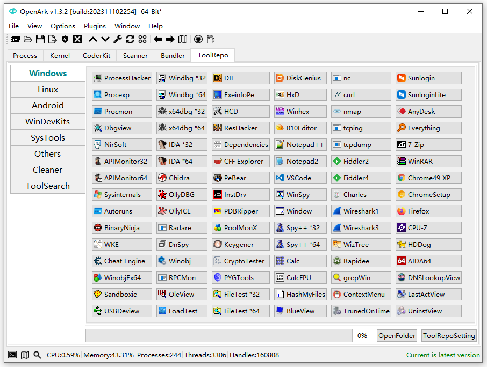Launch the Fiddler4 tool

361,178
